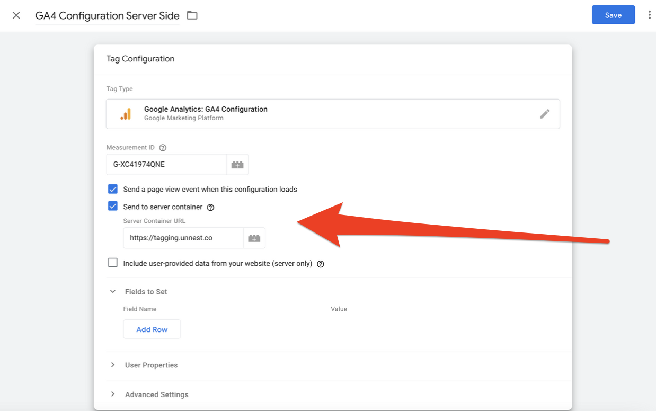Save the tag configuration

(613, 15)
